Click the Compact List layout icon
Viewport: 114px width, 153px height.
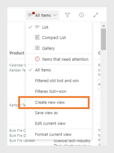coord(37,37)
